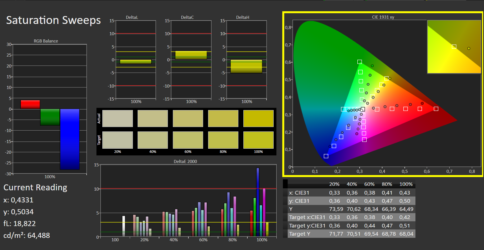Click the Saturation Sweeps heading
The image size is (484, 250).
click(x=54, y=20)
